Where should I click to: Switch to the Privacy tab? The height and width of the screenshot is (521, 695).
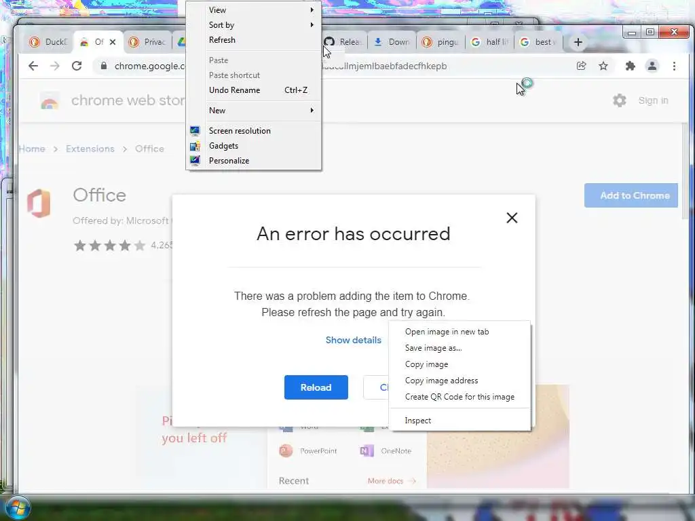(147, 42)
